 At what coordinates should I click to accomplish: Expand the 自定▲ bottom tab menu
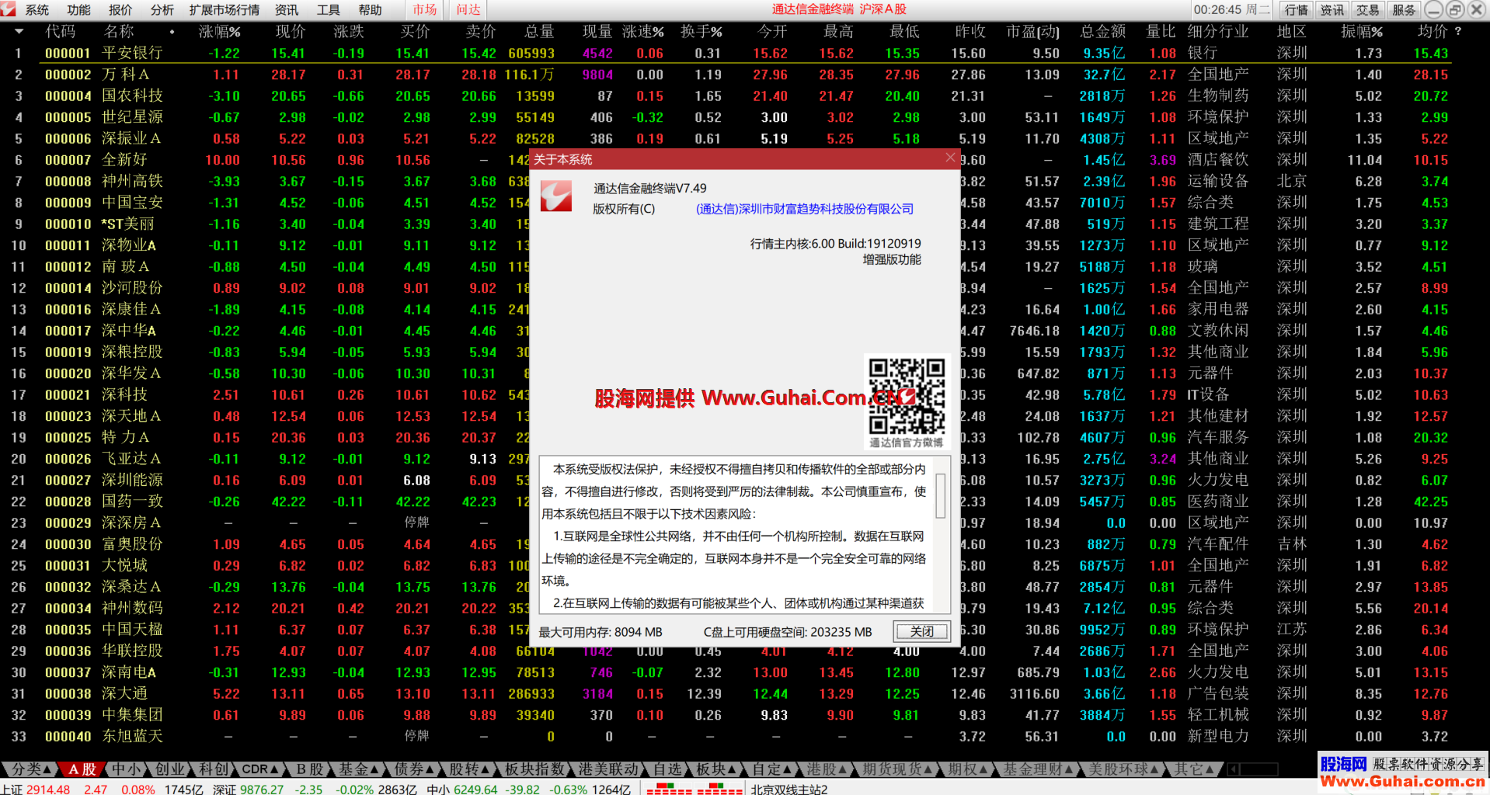772,769
